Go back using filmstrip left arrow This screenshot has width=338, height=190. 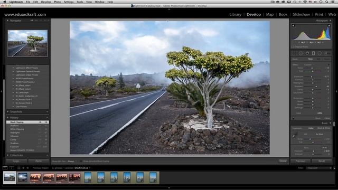tap(23, 168)
